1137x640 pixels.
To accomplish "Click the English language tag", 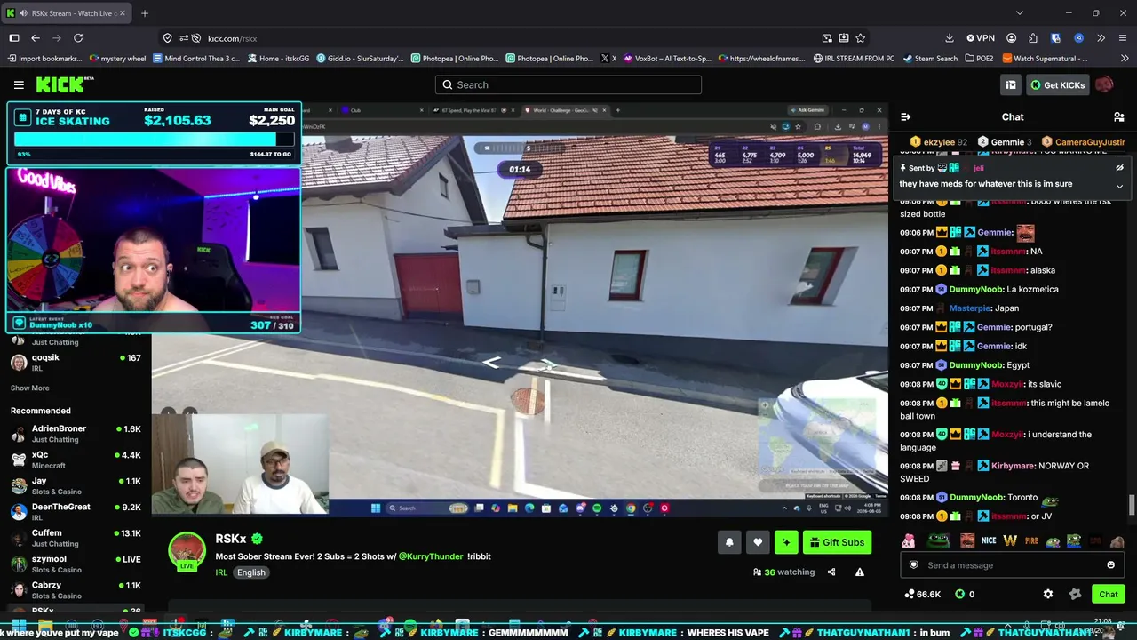I will point(251,572).
